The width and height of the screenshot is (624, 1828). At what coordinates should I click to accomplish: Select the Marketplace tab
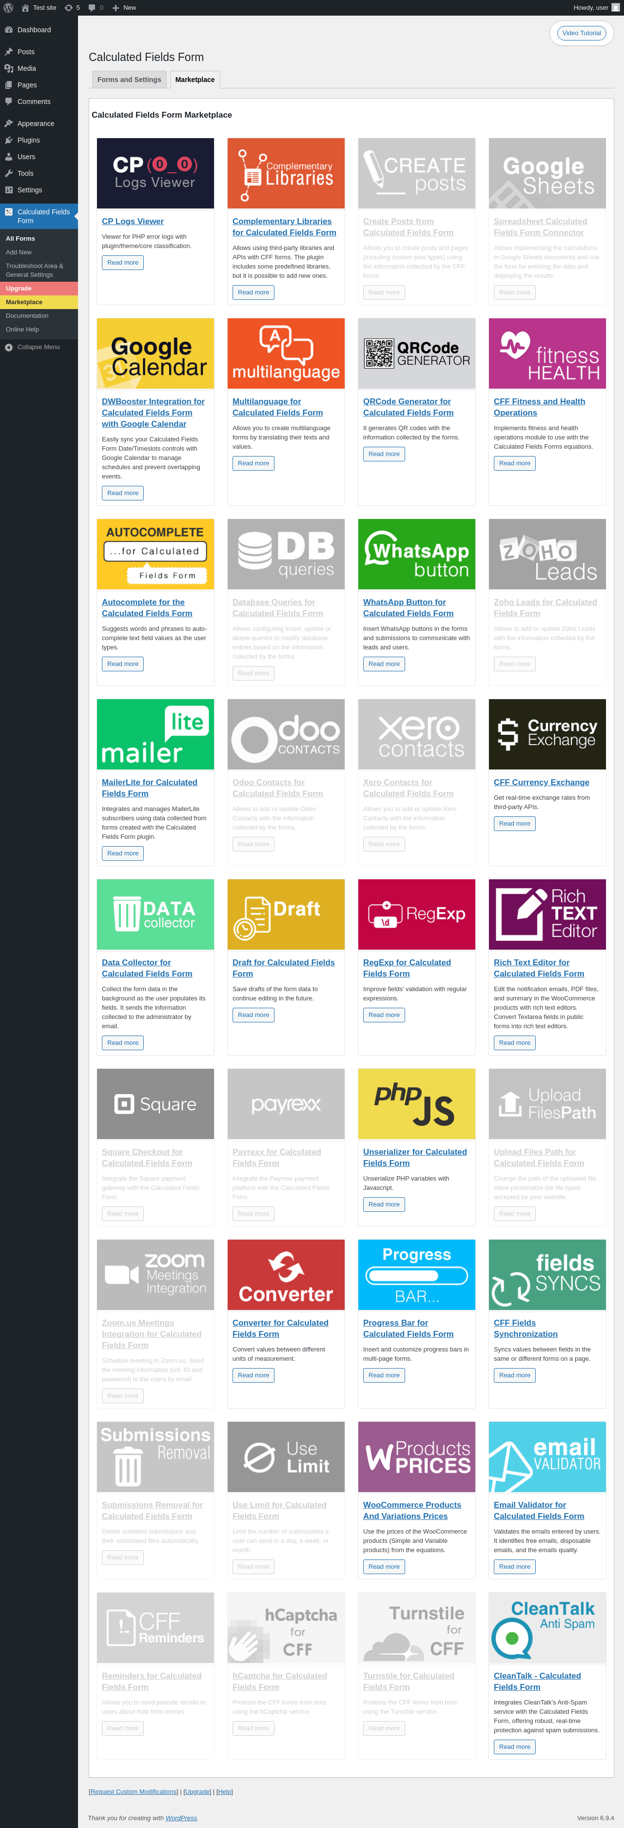(x=195, y=80)
